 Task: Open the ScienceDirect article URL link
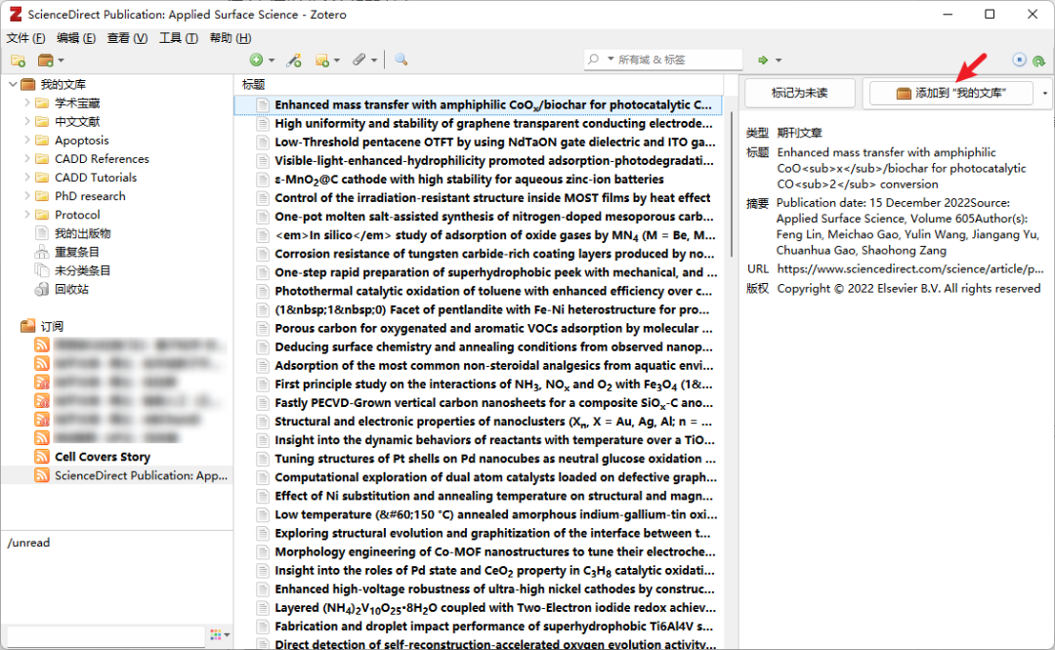pos(910,268)
